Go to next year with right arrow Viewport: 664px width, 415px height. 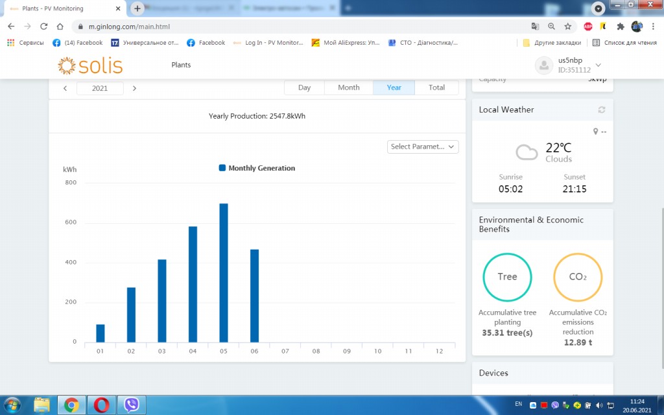click(x=134, y=88)
